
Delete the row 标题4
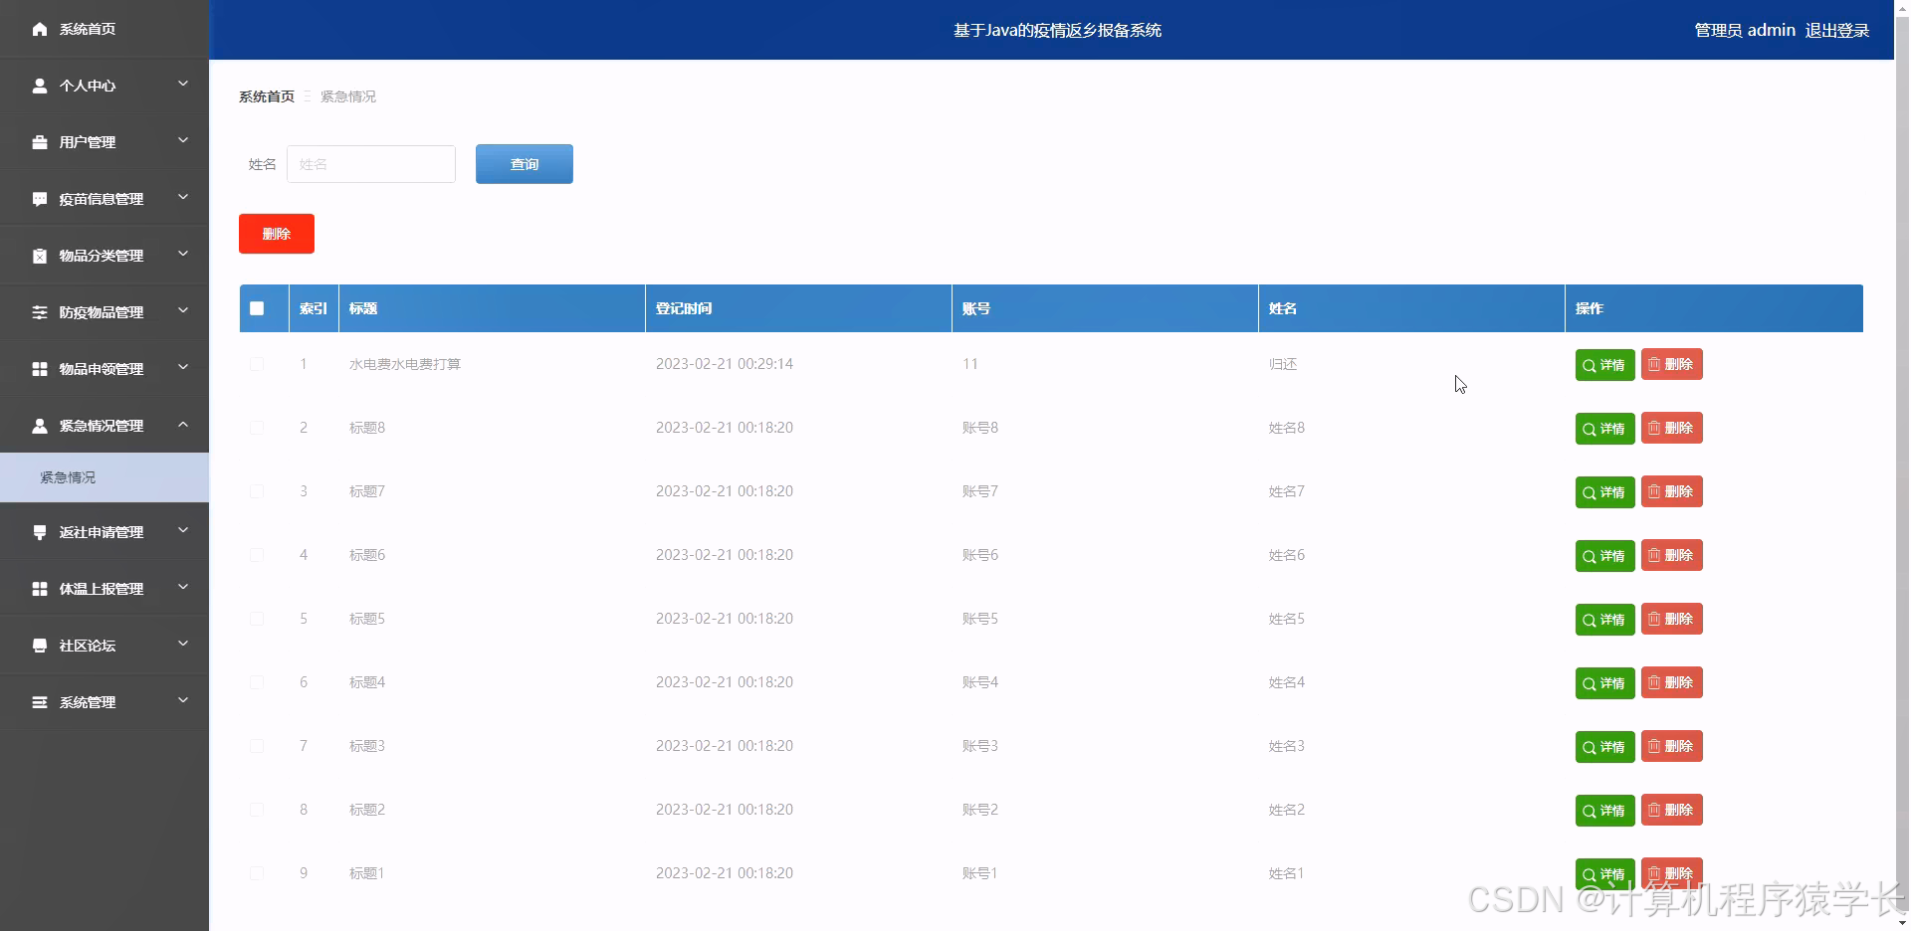1671,682
